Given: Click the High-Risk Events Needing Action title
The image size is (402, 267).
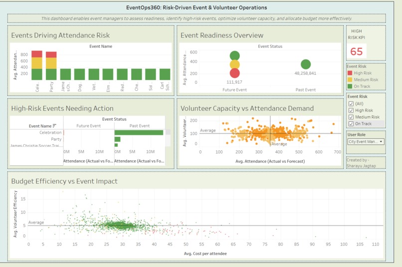Looking at the screenshot, I should click(x=62, y=108).
